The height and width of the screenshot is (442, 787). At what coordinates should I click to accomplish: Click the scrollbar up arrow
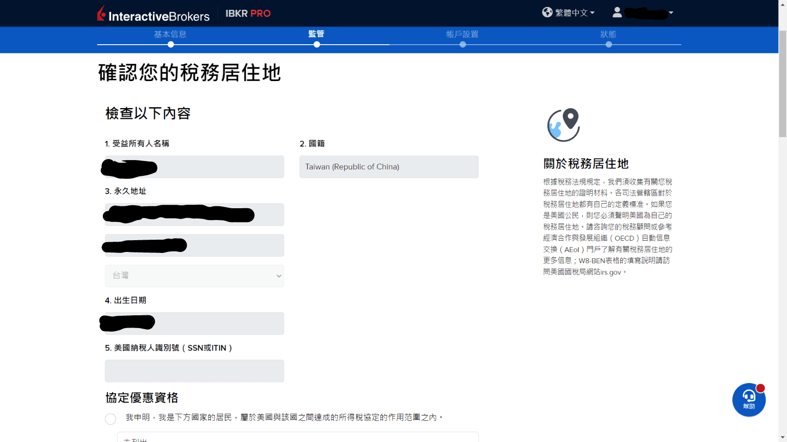tap(783, 4)
